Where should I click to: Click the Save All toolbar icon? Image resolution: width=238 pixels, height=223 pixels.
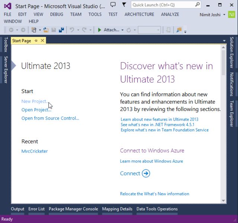61,30
